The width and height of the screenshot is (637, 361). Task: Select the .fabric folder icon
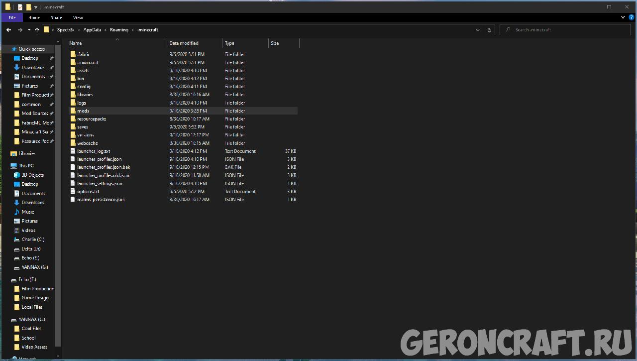click(73, 54)
